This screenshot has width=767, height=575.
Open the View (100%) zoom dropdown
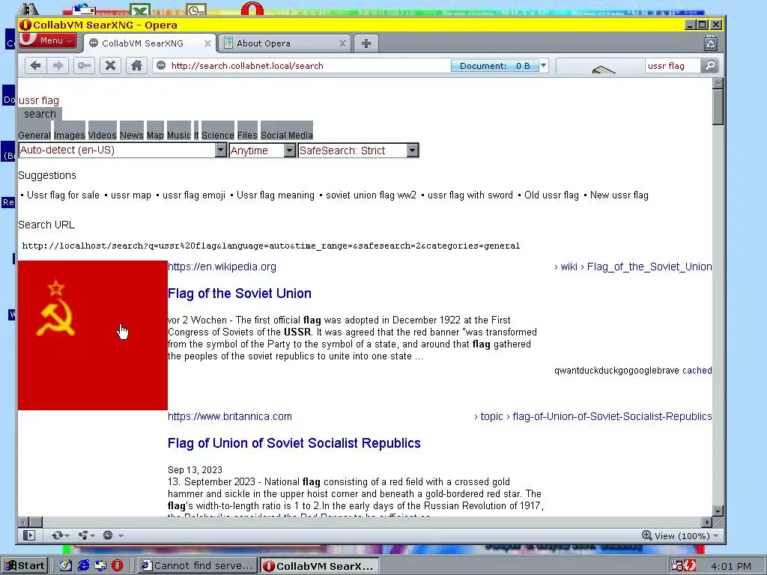click(715, 536)
